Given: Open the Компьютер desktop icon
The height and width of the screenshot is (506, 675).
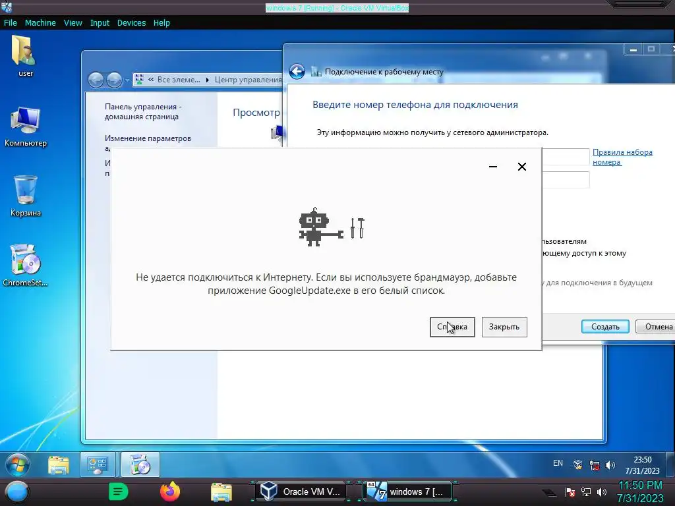Looking at the screenshot, I should pyautogui.click(x=26, y=126).
